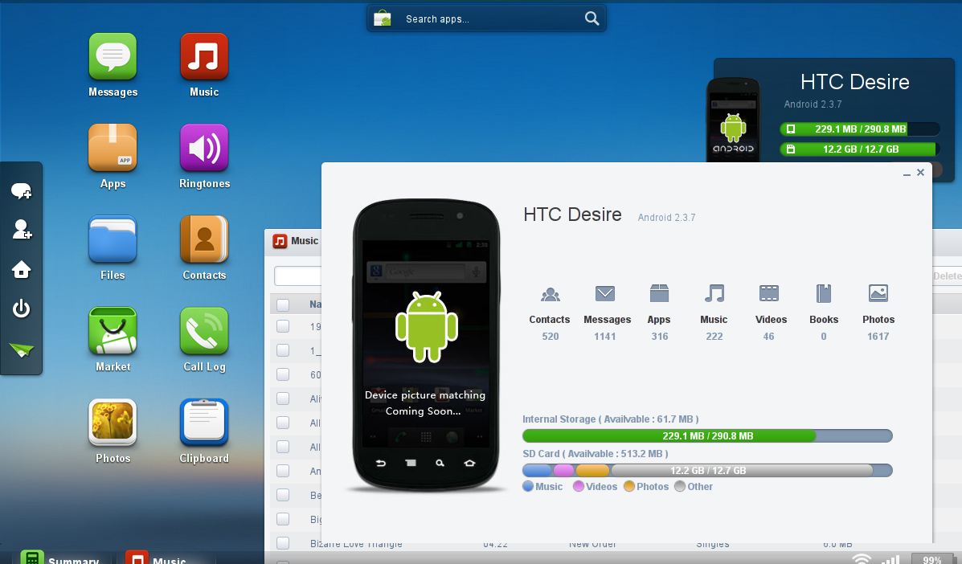Click the power icon in sidebar
The image size is (962, 564).
pyautogui.click(x=21, y=309)
